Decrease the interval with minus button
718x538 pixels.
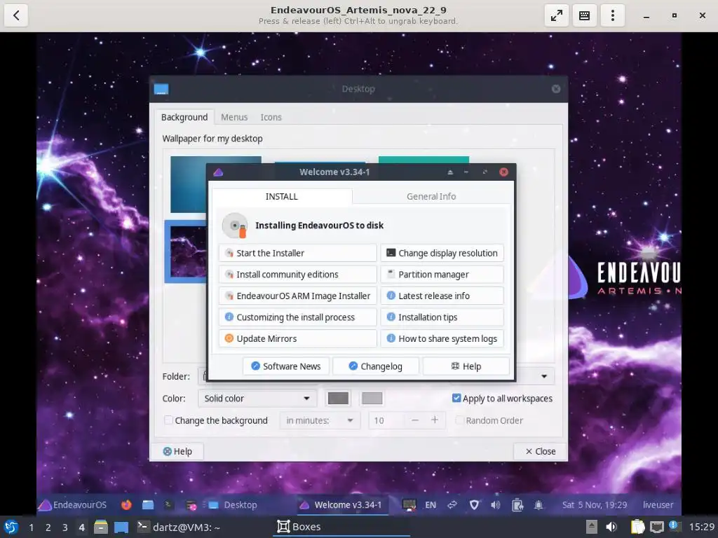[x=415, y=420]
